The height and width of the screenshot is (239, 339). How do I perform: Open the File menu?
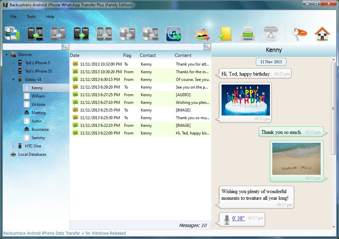click(x=13, y=16)
